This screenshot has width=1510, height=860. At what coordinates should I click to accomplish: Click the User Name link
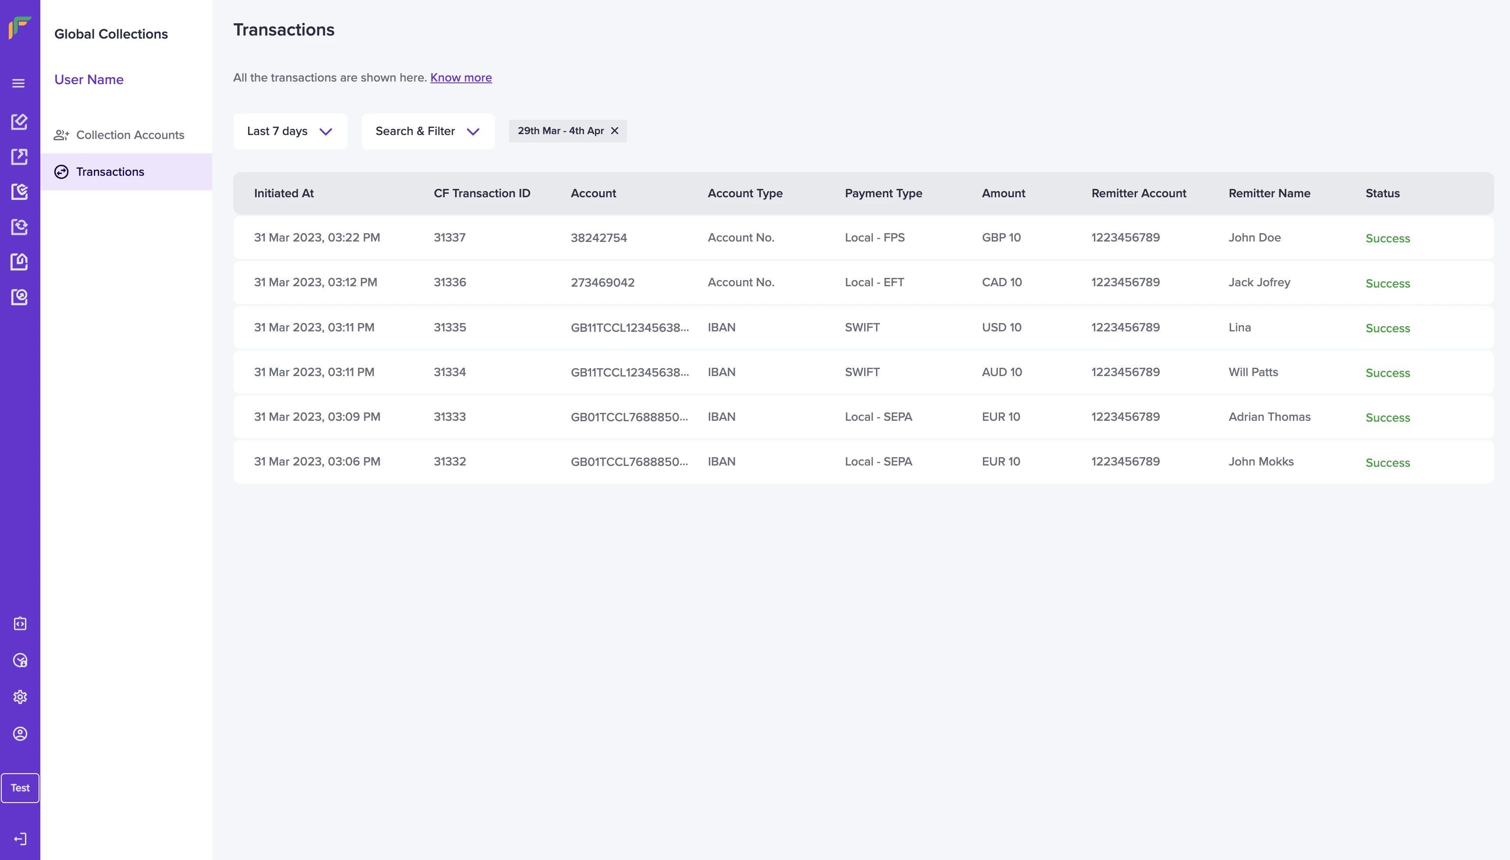(x=89, y=80)
